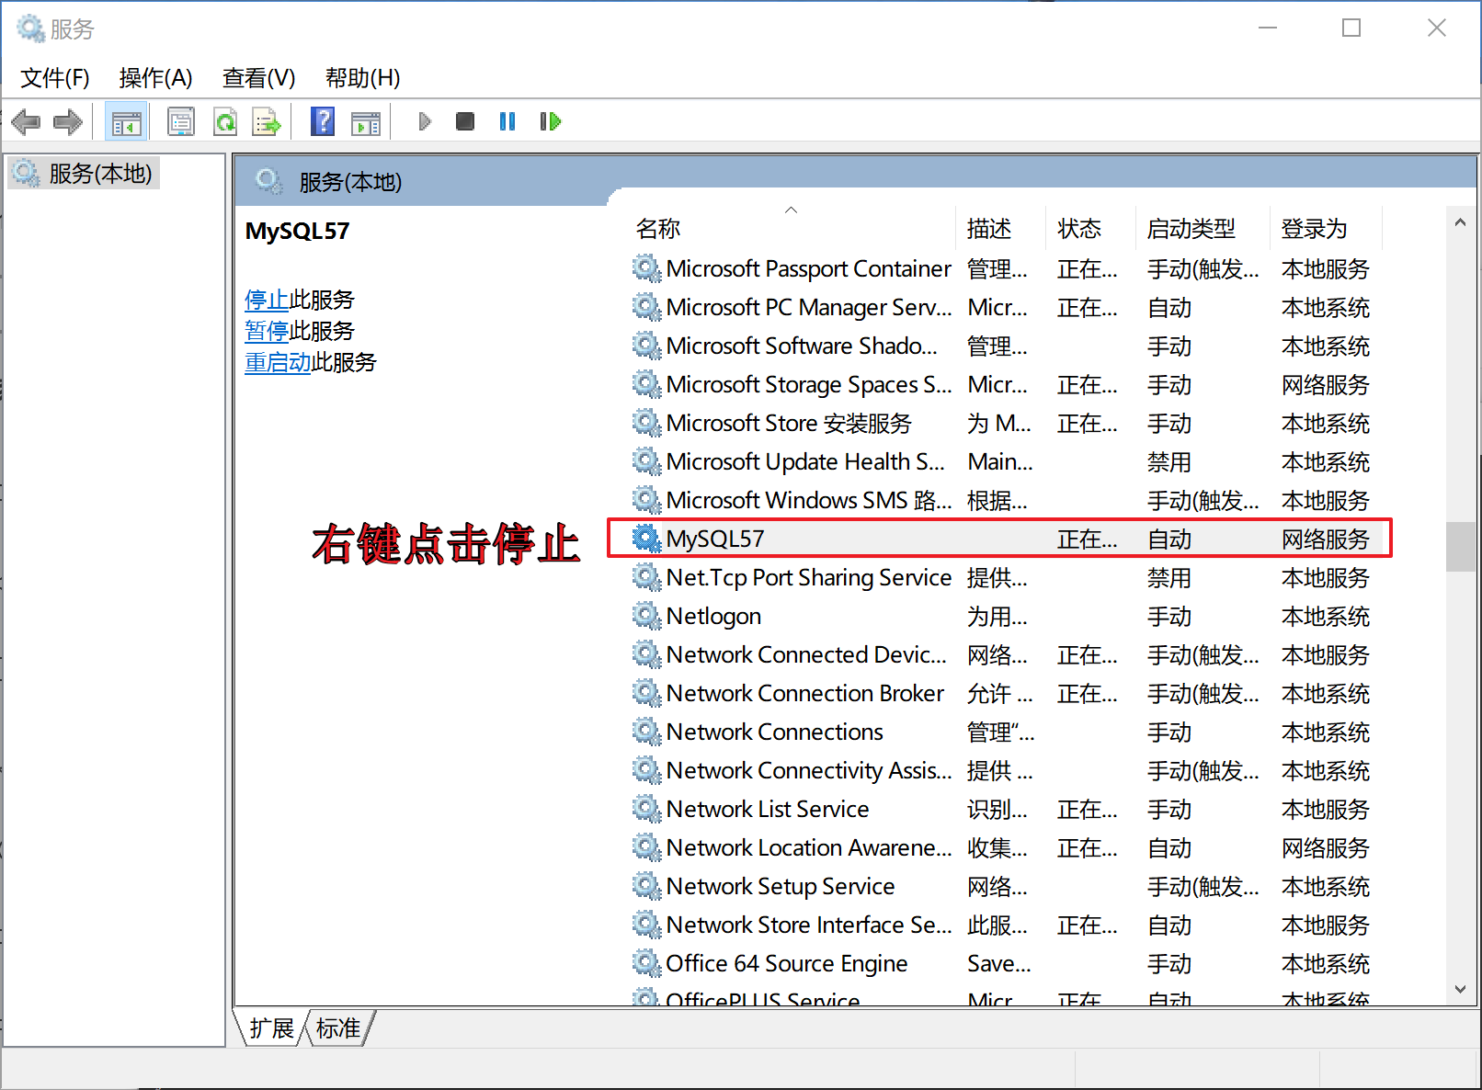
Task: Click gear icon of Microsoft Store 安装服务
Action: coord(646,423)
